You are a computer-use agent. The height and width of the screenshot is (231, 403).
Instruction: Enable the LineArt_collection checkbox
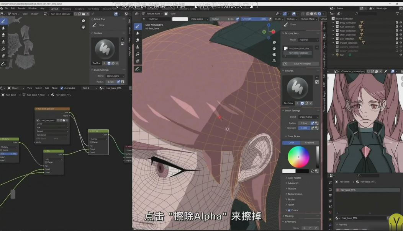[x=397, y=51]
